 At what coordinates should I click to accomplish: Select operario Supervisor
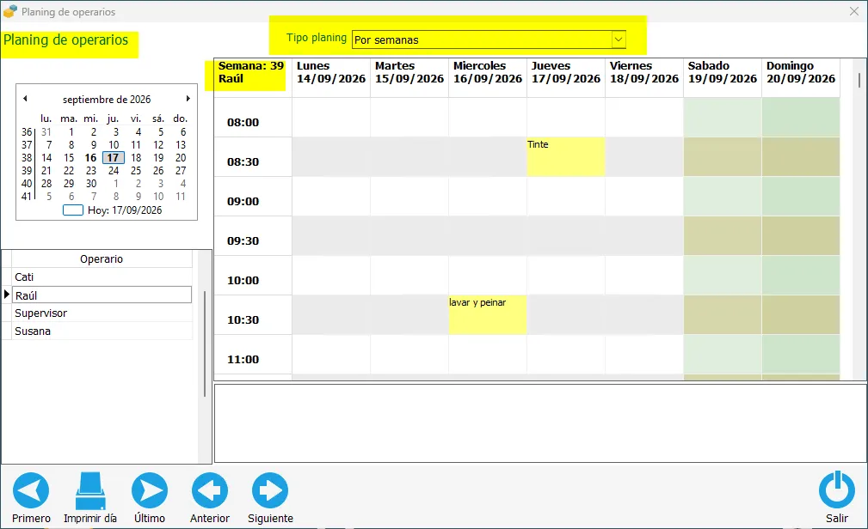pyautogui.click(x=102, y=313)
